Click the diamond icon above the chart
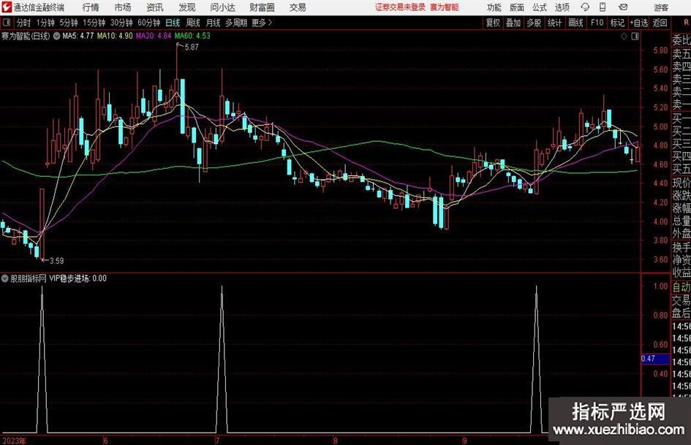This screenshot has width=691, height=445. point(624,37)
